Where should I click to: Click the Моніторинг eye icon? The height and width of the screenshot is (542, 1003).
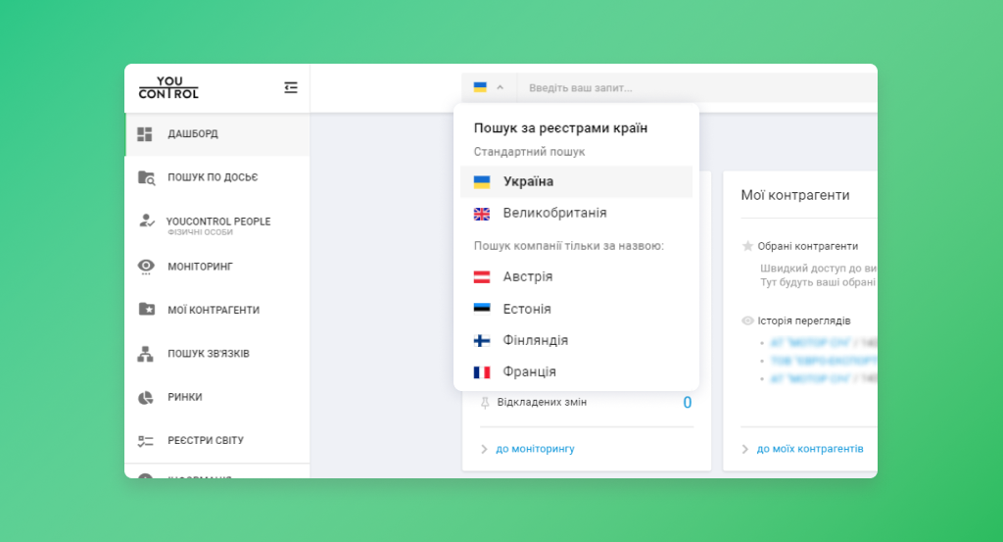point(146,266)
